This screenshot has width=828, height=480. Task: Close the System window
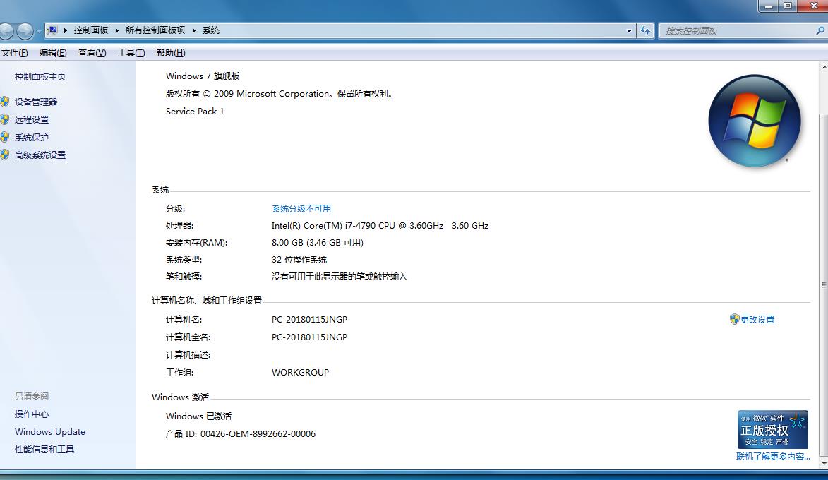tap(812, 6)
